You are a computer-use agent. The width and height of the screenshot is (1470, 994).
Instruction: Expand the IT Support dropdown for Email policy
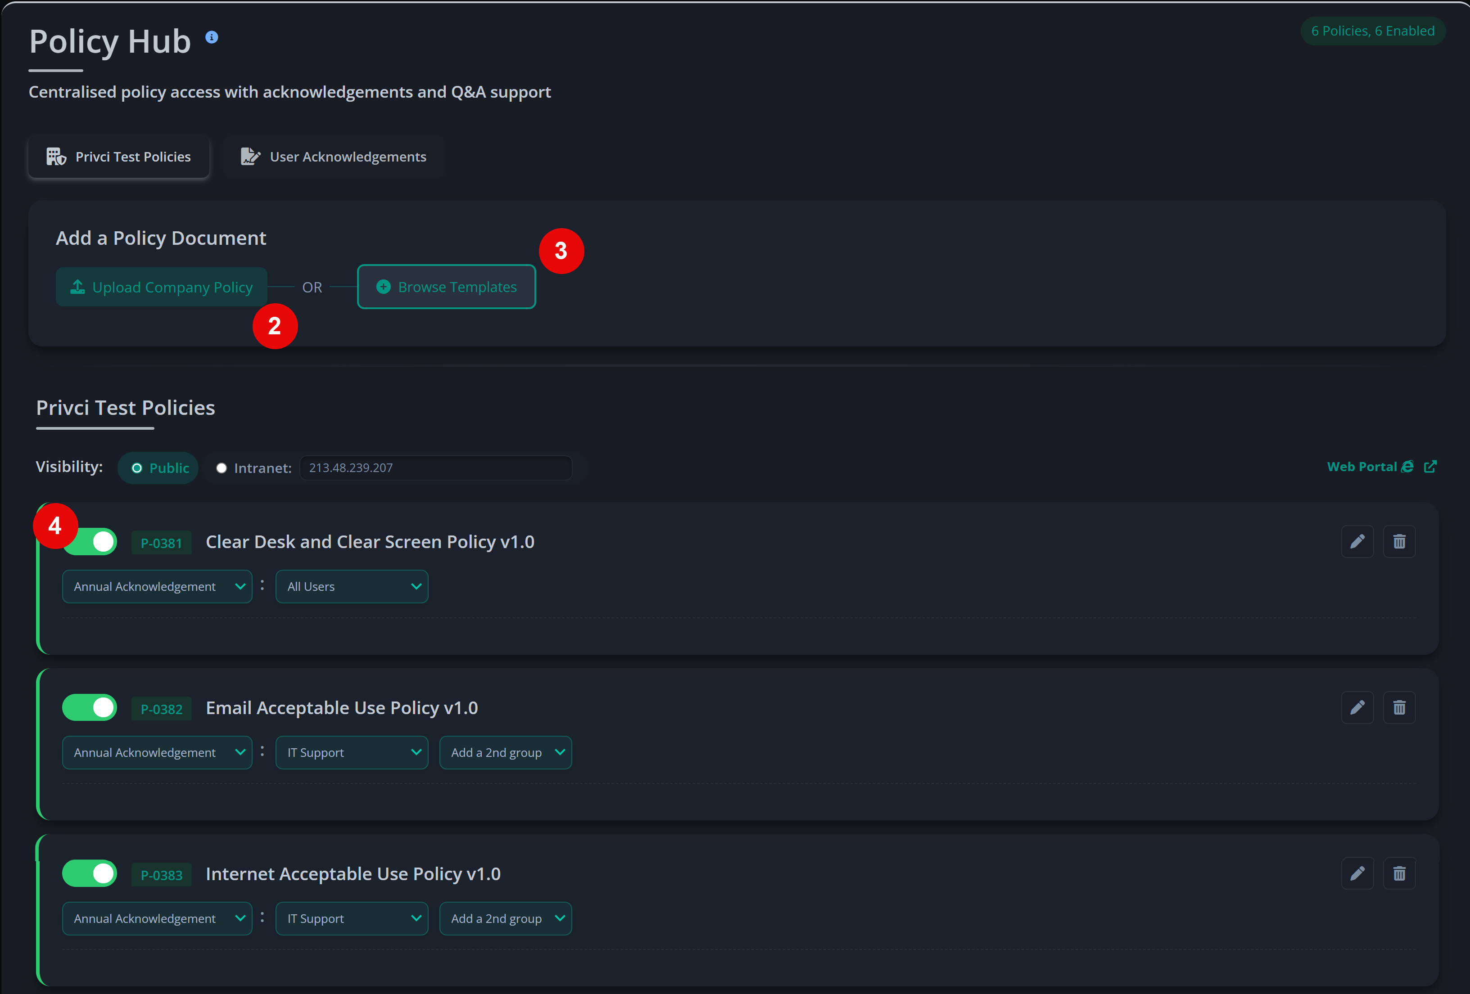352,752
